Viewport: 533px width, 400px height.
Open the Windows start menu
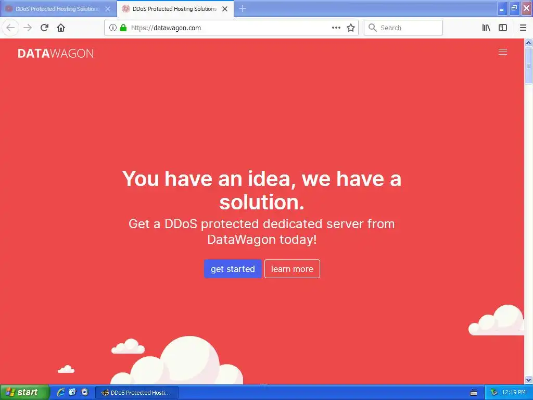coord(24,392)
